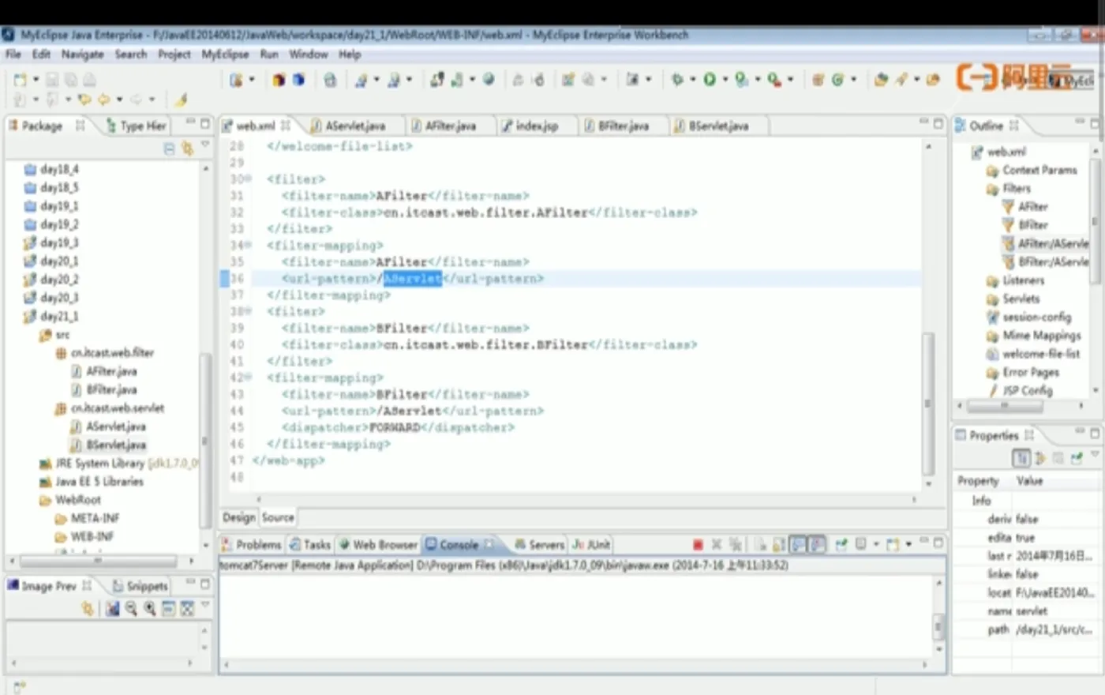Viewport: 1105px width, 695px height.
Task: Switch to the Design tab of web.xml editor
Action: click(239, 517)
